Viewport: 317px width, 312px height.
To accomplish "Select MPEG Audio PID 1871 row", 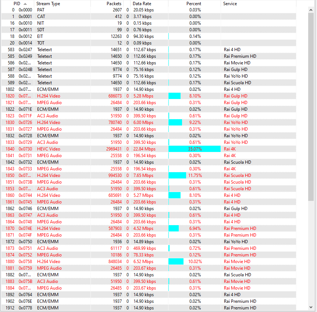I will tap(149, 235).
